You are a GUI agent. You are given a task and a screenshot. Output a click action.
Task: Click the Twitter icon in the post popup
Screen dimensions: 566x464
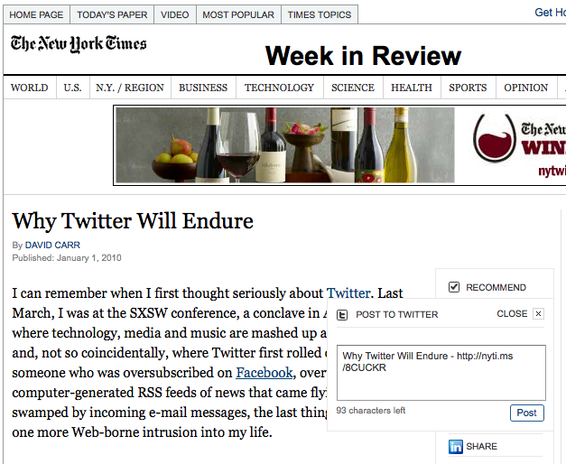pyautogui.click(x=342, y=314)
